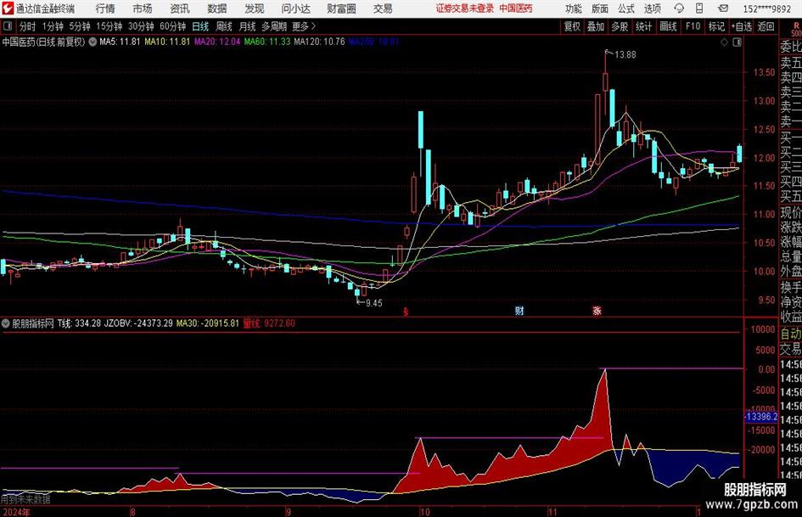802x517 pixels.
Task: Switch to 30分钟 period
Action: pyautogui.click(x=141, y=26)
